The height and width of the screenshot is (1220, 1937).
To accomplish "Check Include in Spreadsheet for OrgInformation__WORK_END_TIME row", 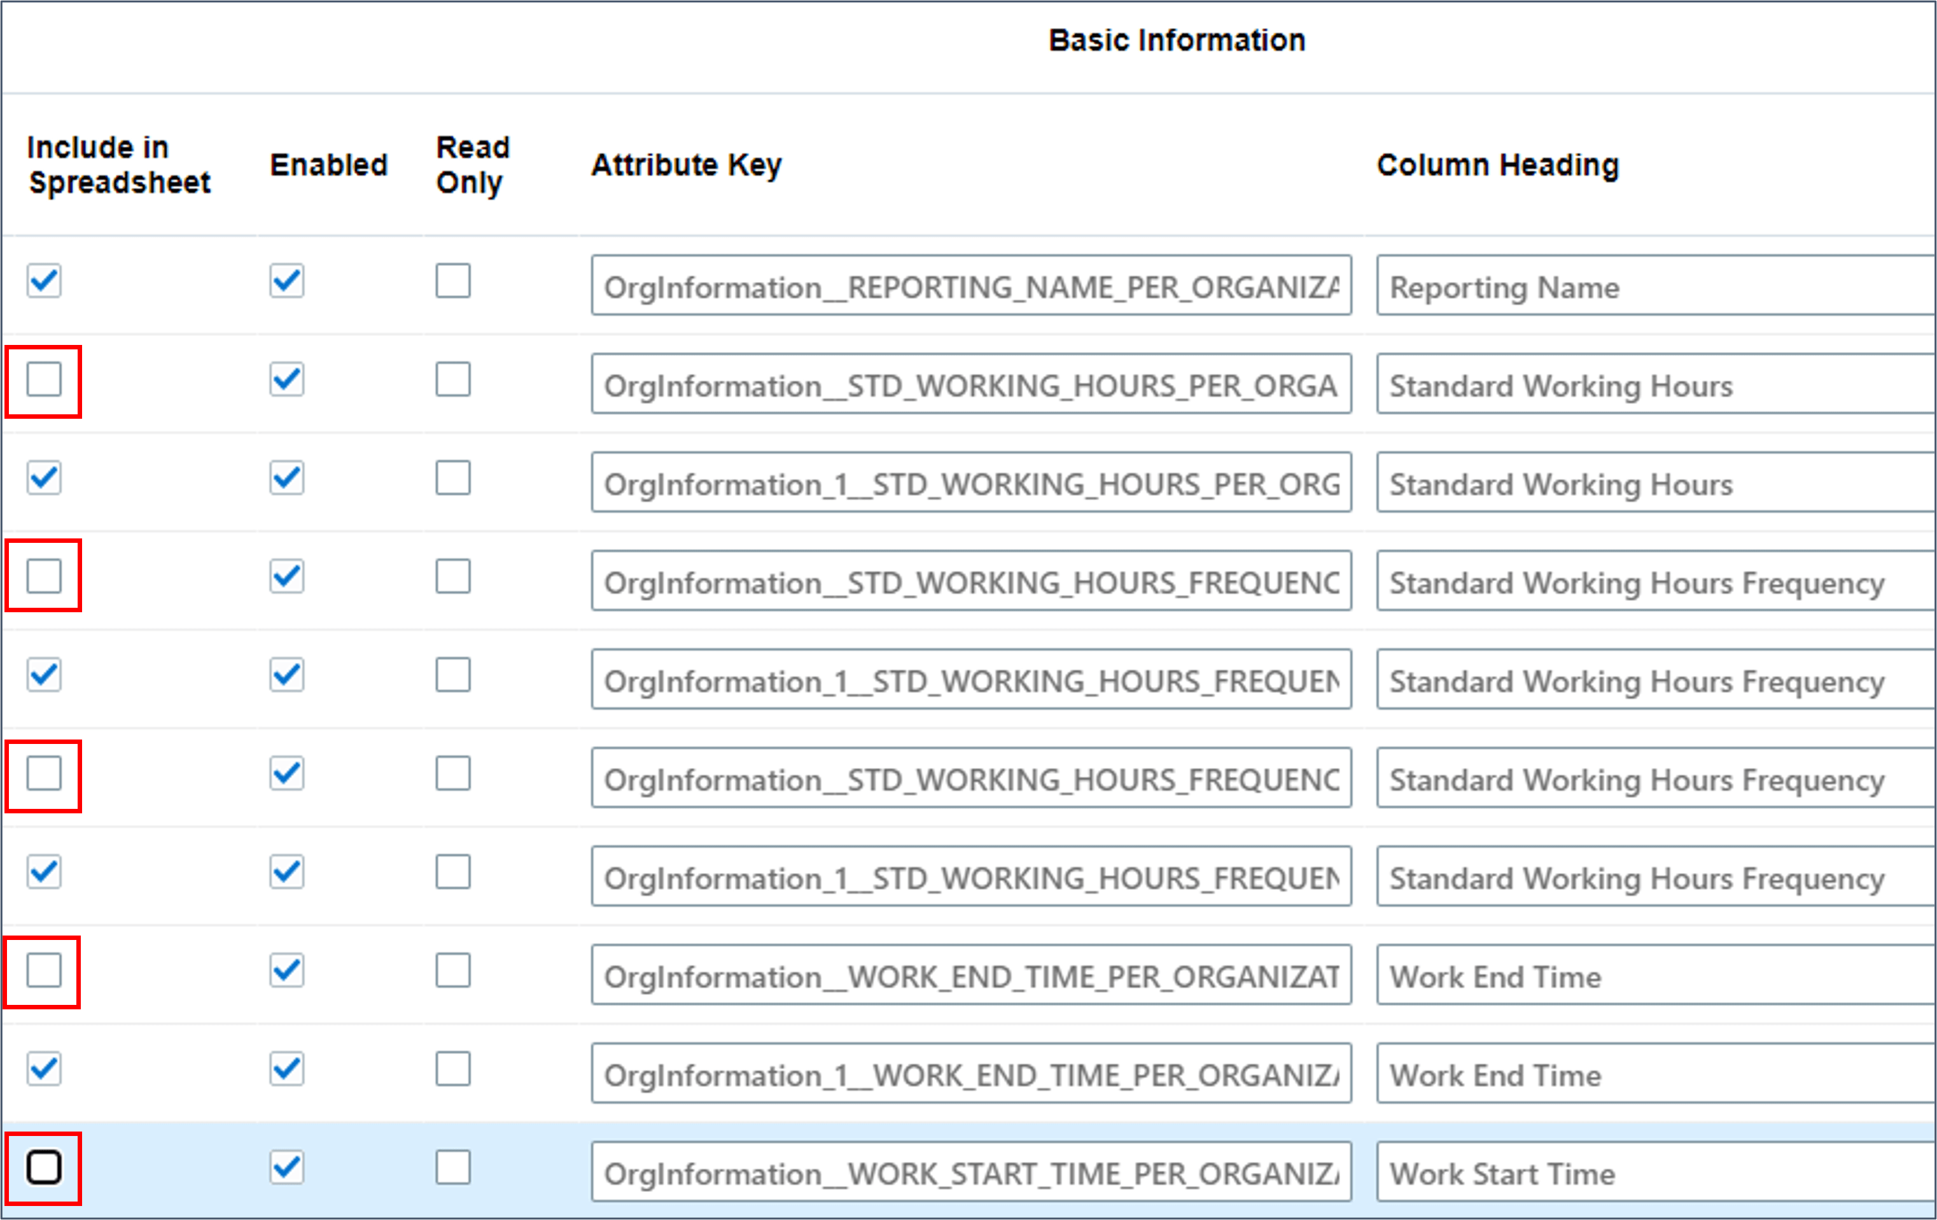I will (43, 971).
